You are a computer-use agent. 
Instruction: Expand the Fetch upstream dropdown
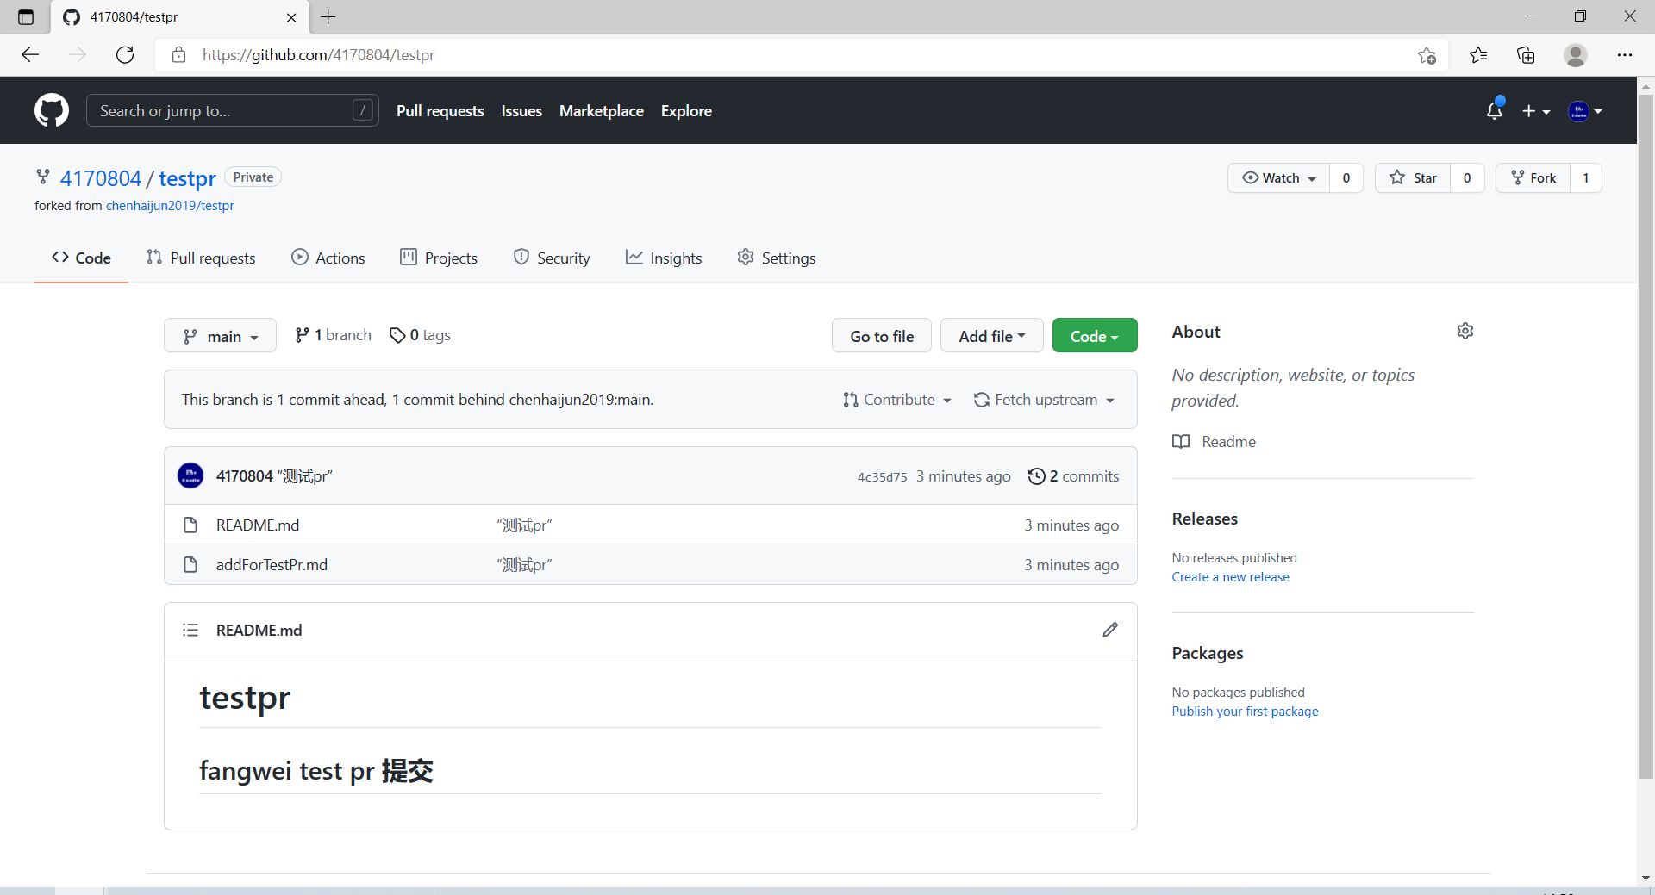point(1044,400)
